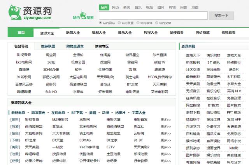Click the 资源狗 site logo
The width and height of the screenshot is (249, 165).
coord(30,12)
